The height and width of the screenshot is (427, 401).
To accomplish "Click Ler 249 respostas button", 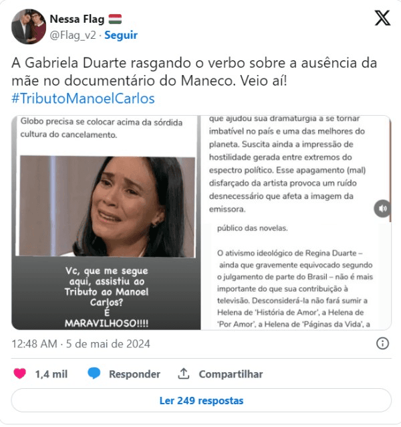I will 201,400.
